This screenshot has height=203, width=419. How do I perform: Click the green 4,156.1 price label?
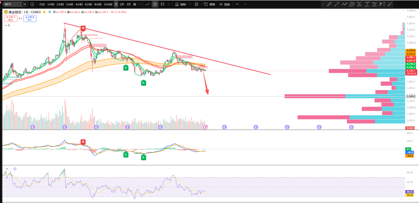410,67
